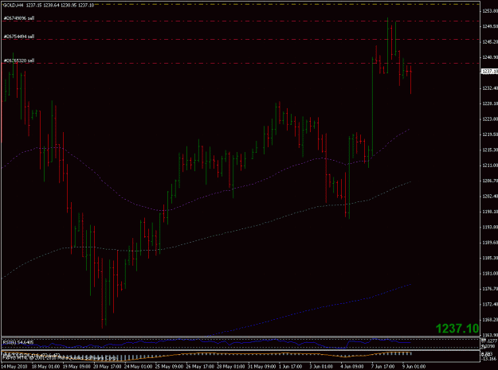
Task: Click the 1249.50 price axis label
Action: coord(490,26)
